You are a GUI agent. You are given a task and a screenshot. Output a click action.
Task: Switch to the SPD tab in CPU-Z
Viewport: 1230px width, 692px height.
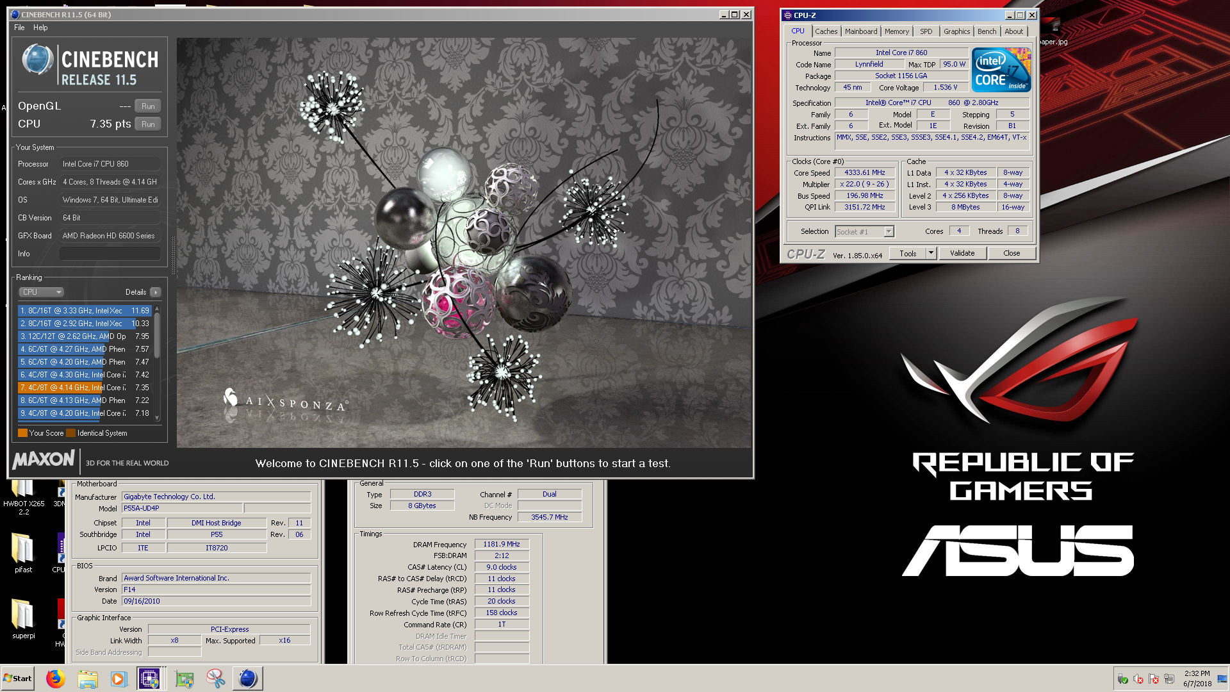(x=926, y=31)
